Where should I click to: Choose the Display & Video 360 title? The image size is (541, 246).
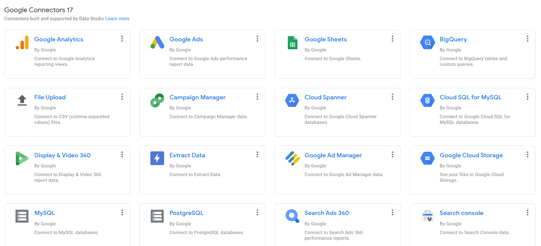[x=63, y=155]
